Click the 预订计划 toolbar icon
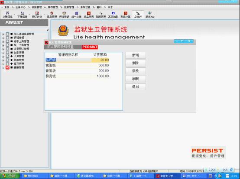Image resolution: width=240 pixels, height=179 pixels. [37, 15]
